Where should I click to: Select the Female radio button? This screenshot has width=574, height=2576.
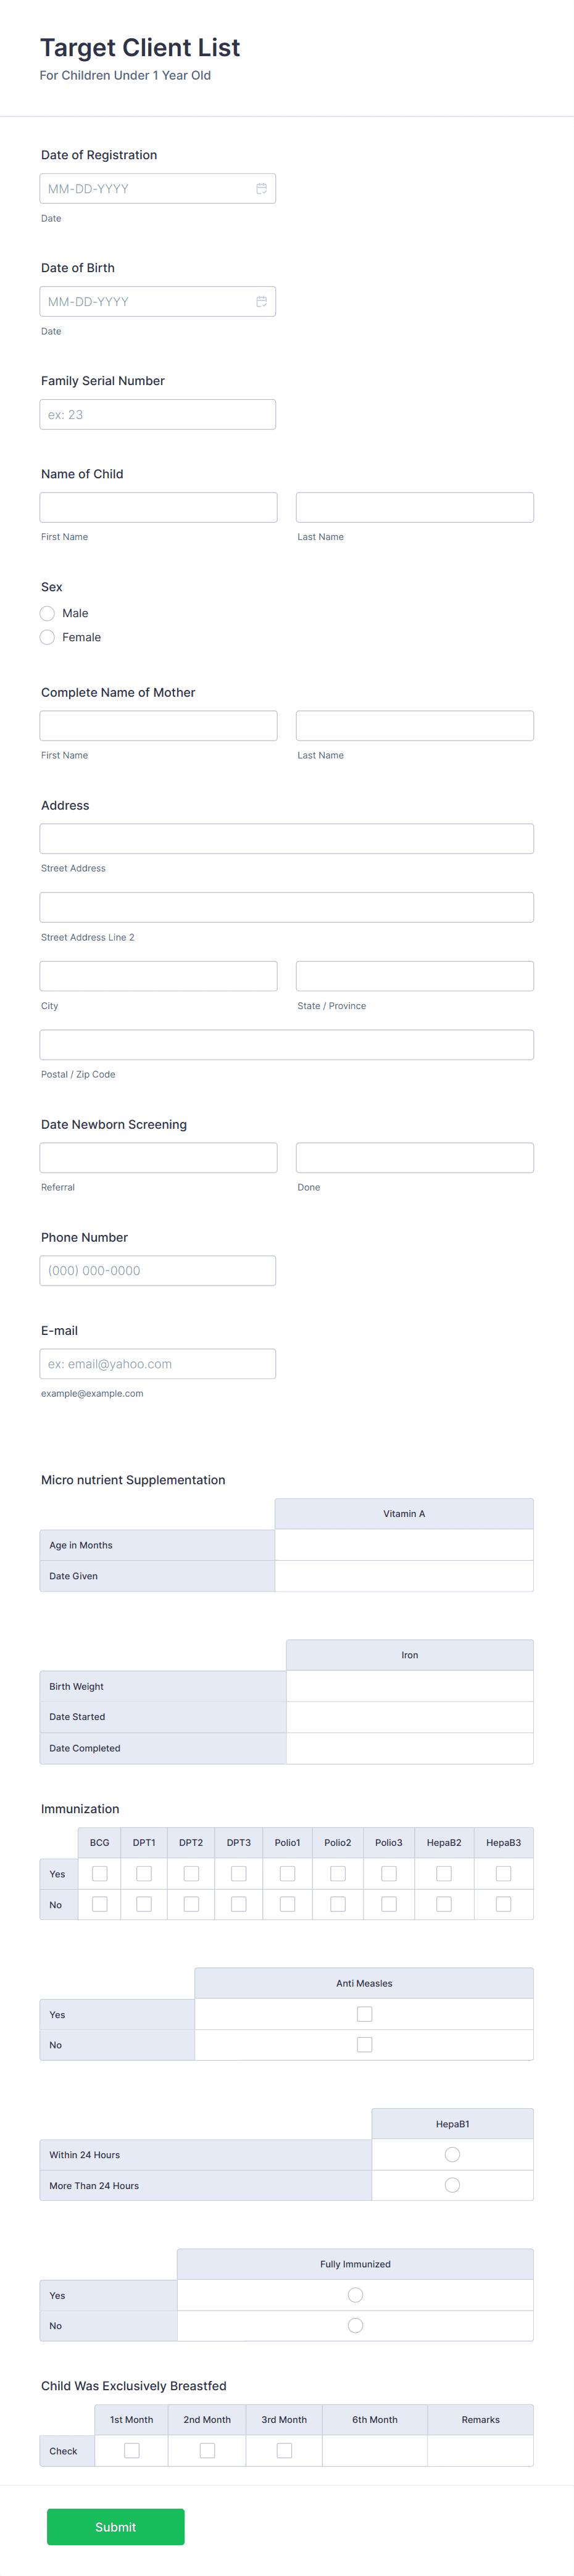47,637
